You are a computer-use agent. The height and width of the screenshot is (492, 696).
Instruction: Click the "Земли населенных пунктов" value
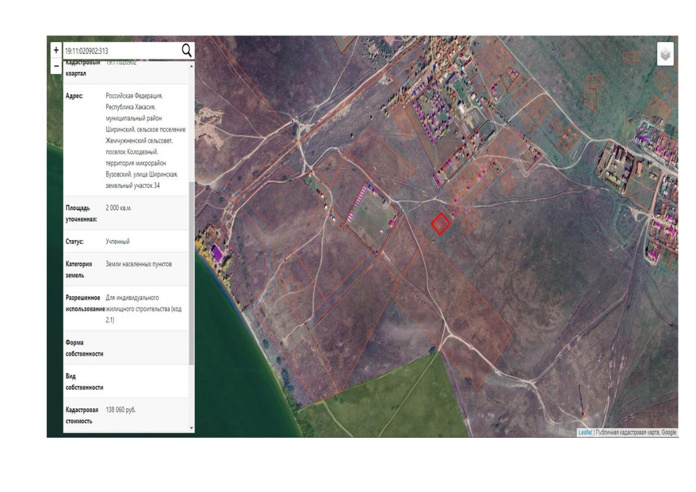(139, 264)
